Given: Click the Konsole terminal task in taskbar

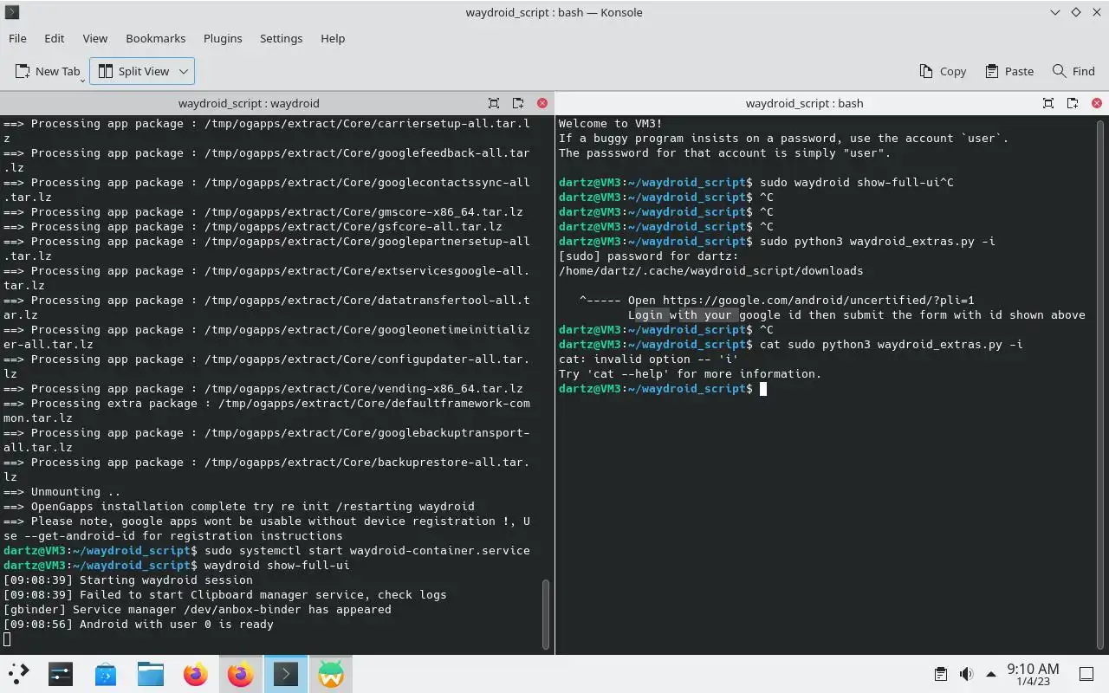Looking at the screenshot, I should coord(286,673).
